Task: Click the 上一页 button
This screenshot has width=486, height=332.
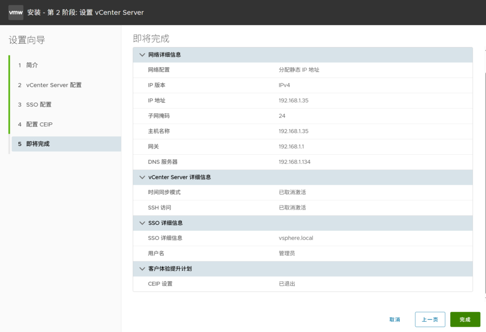Action: point(430,319)
